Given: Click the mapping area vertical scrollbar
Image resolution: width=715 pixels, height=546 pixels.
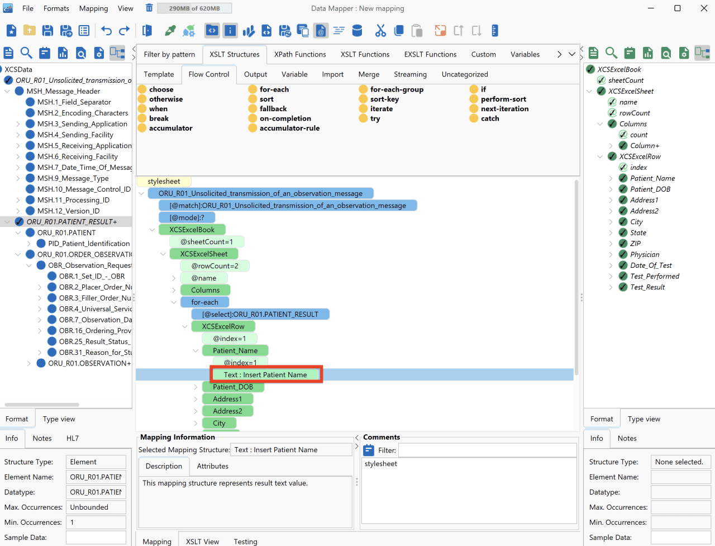Looking at the screenshot, I should 576,277.
